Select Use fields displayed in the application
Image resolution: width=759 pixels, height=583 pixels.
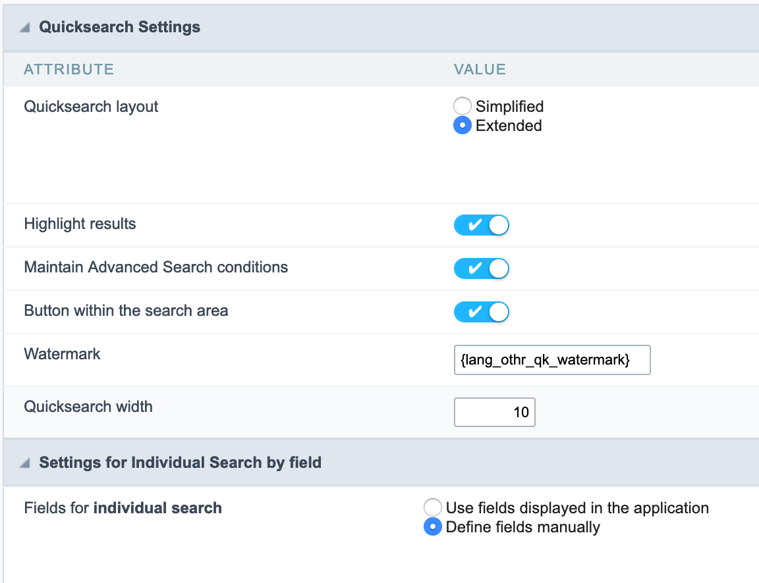433,508
